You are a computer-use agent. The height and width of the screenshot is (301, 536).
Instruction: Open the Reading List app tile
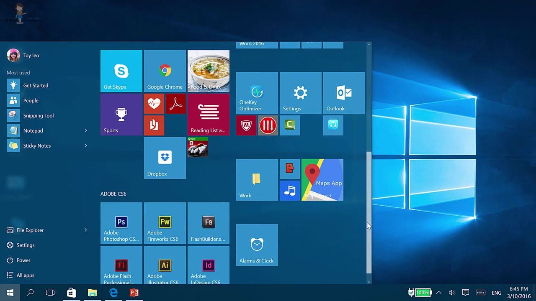point(209,115)
